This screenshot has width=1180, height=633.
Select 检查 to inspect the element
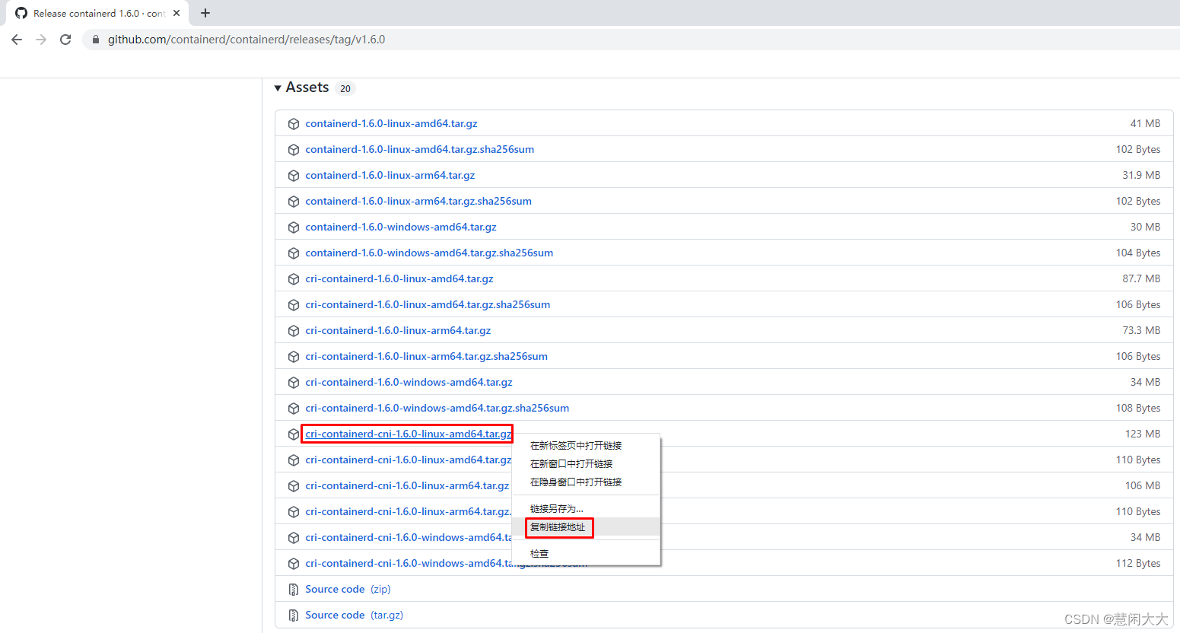tap(539, 553)
